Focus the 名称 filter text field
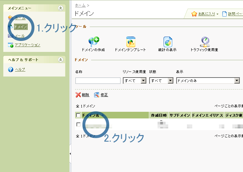The image size is (243, 172). point(98,81)
